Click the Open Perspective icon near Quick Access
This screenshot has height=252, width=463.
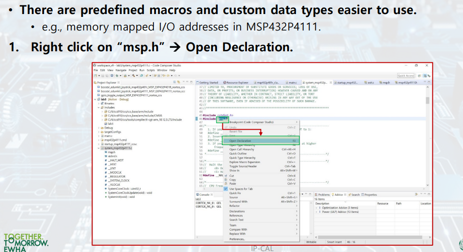click(419, 76)
